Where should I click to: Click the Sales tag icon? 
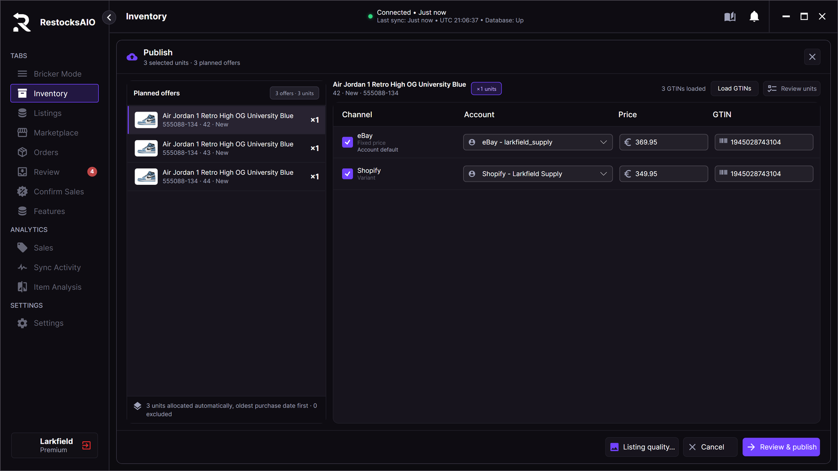click(22, 248)
